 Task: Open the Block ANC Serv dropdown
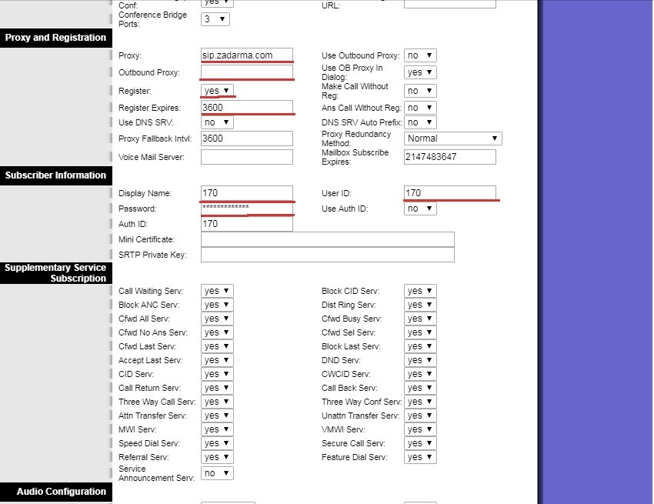click(x=217, y=305)
